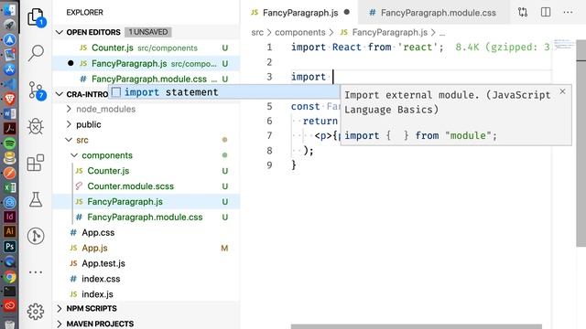Click the Open Changes compare icon
This screenshot has width=586, height=329.
(x=523, y=12)
